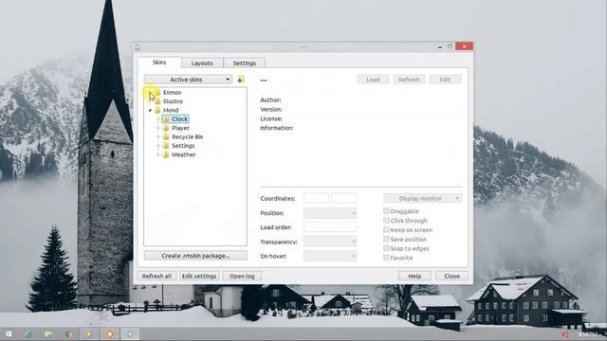Click Create .rmskin package button
Viewport: 607px width, 341px height.
point(195,256)
